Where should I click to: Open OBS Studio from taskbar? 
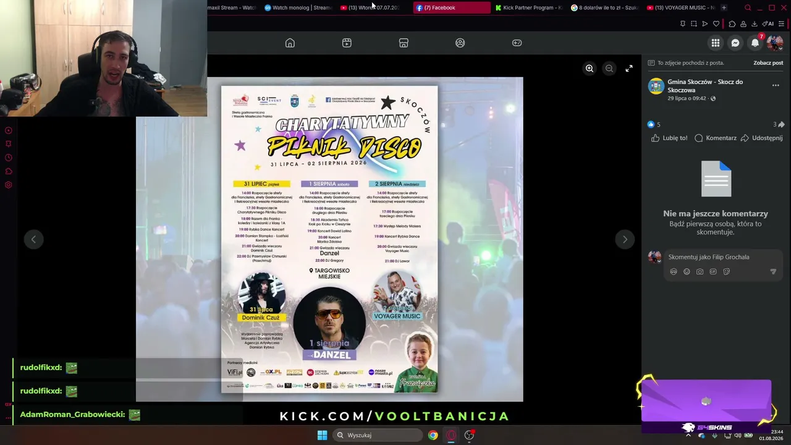click(x=470, y=435)
